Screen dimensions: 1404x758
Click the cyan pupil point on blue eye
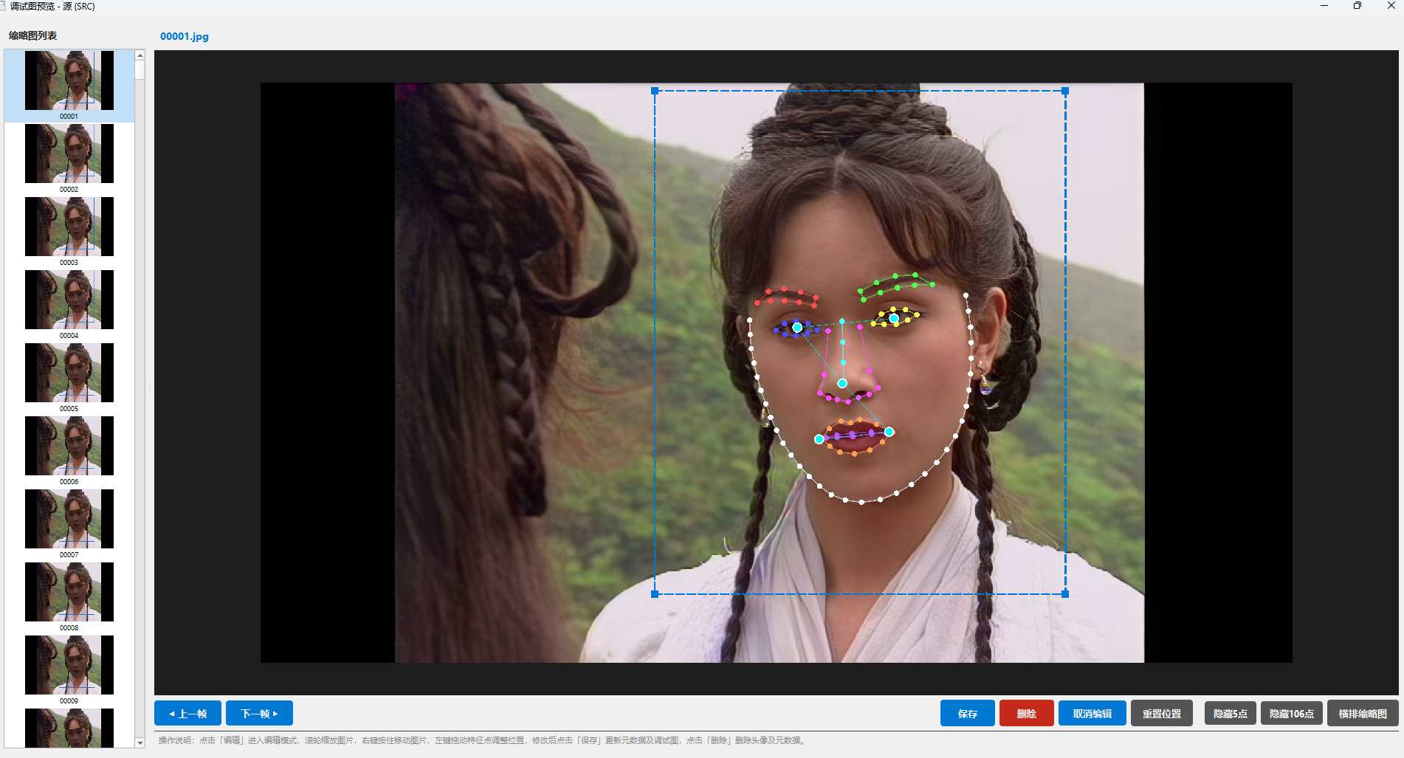[x=797, y=327]
